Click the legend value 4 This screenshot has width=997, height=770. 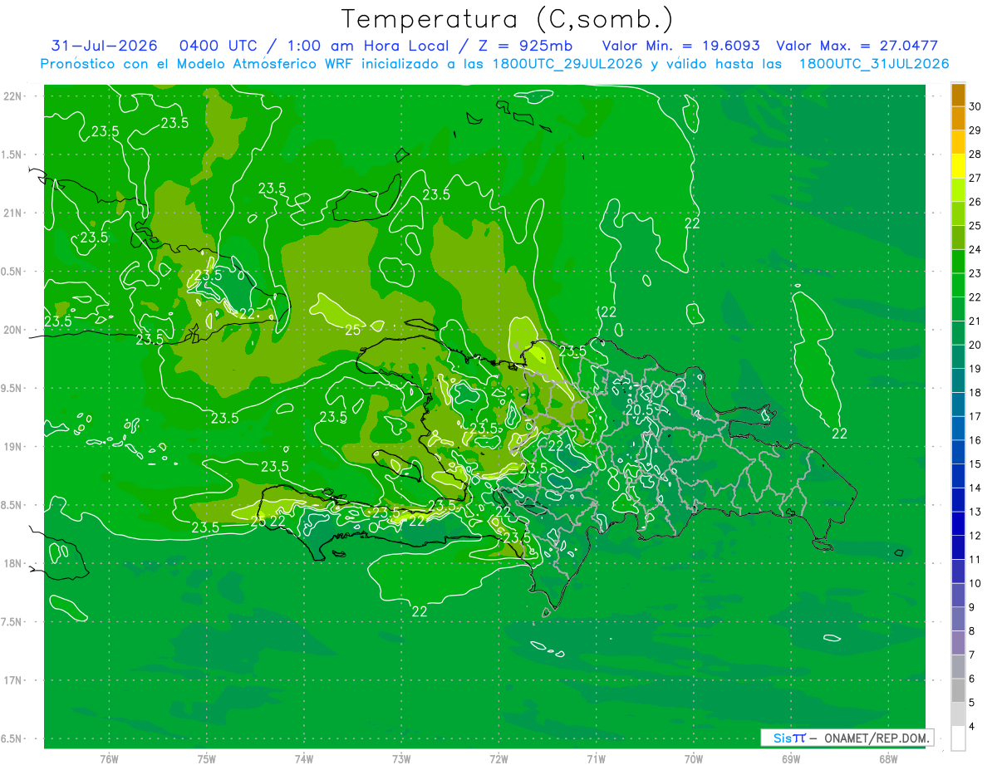tap(973, 727)
